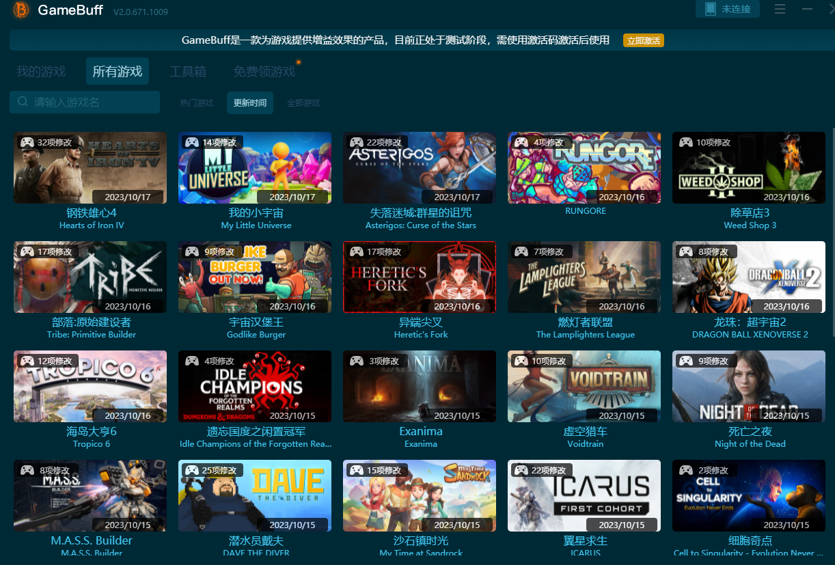
Task: Filter by 热门游戏
Action: (197, 103)
